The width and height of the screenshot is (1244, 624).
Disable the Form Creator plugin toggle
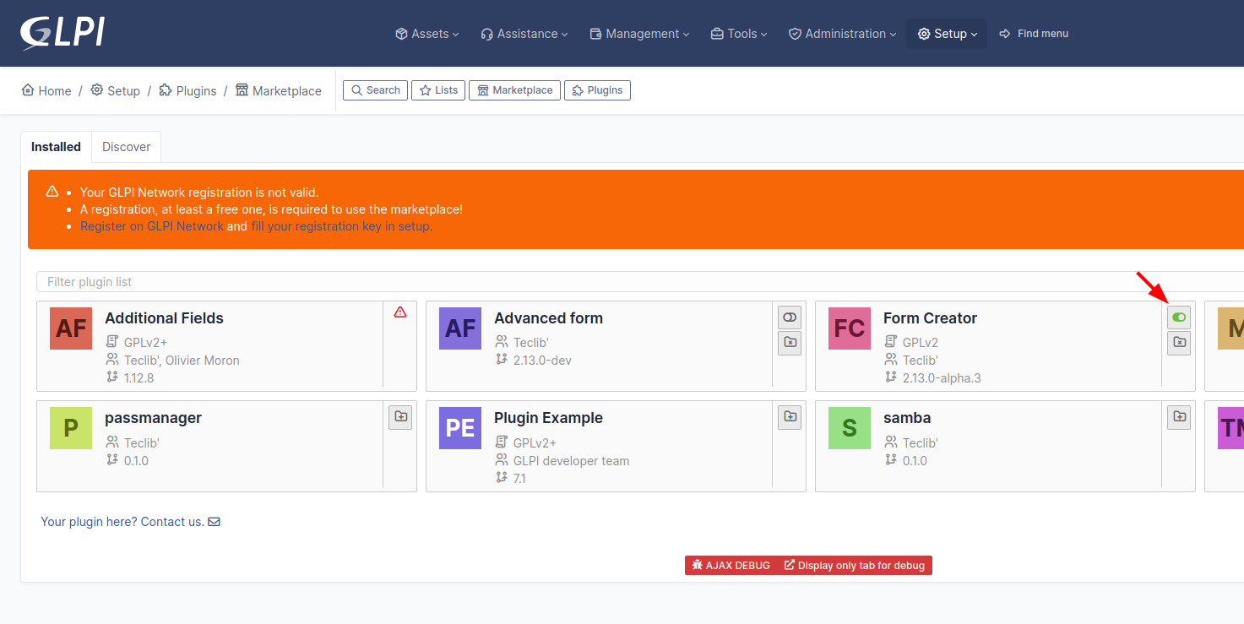click(1178, 317)
